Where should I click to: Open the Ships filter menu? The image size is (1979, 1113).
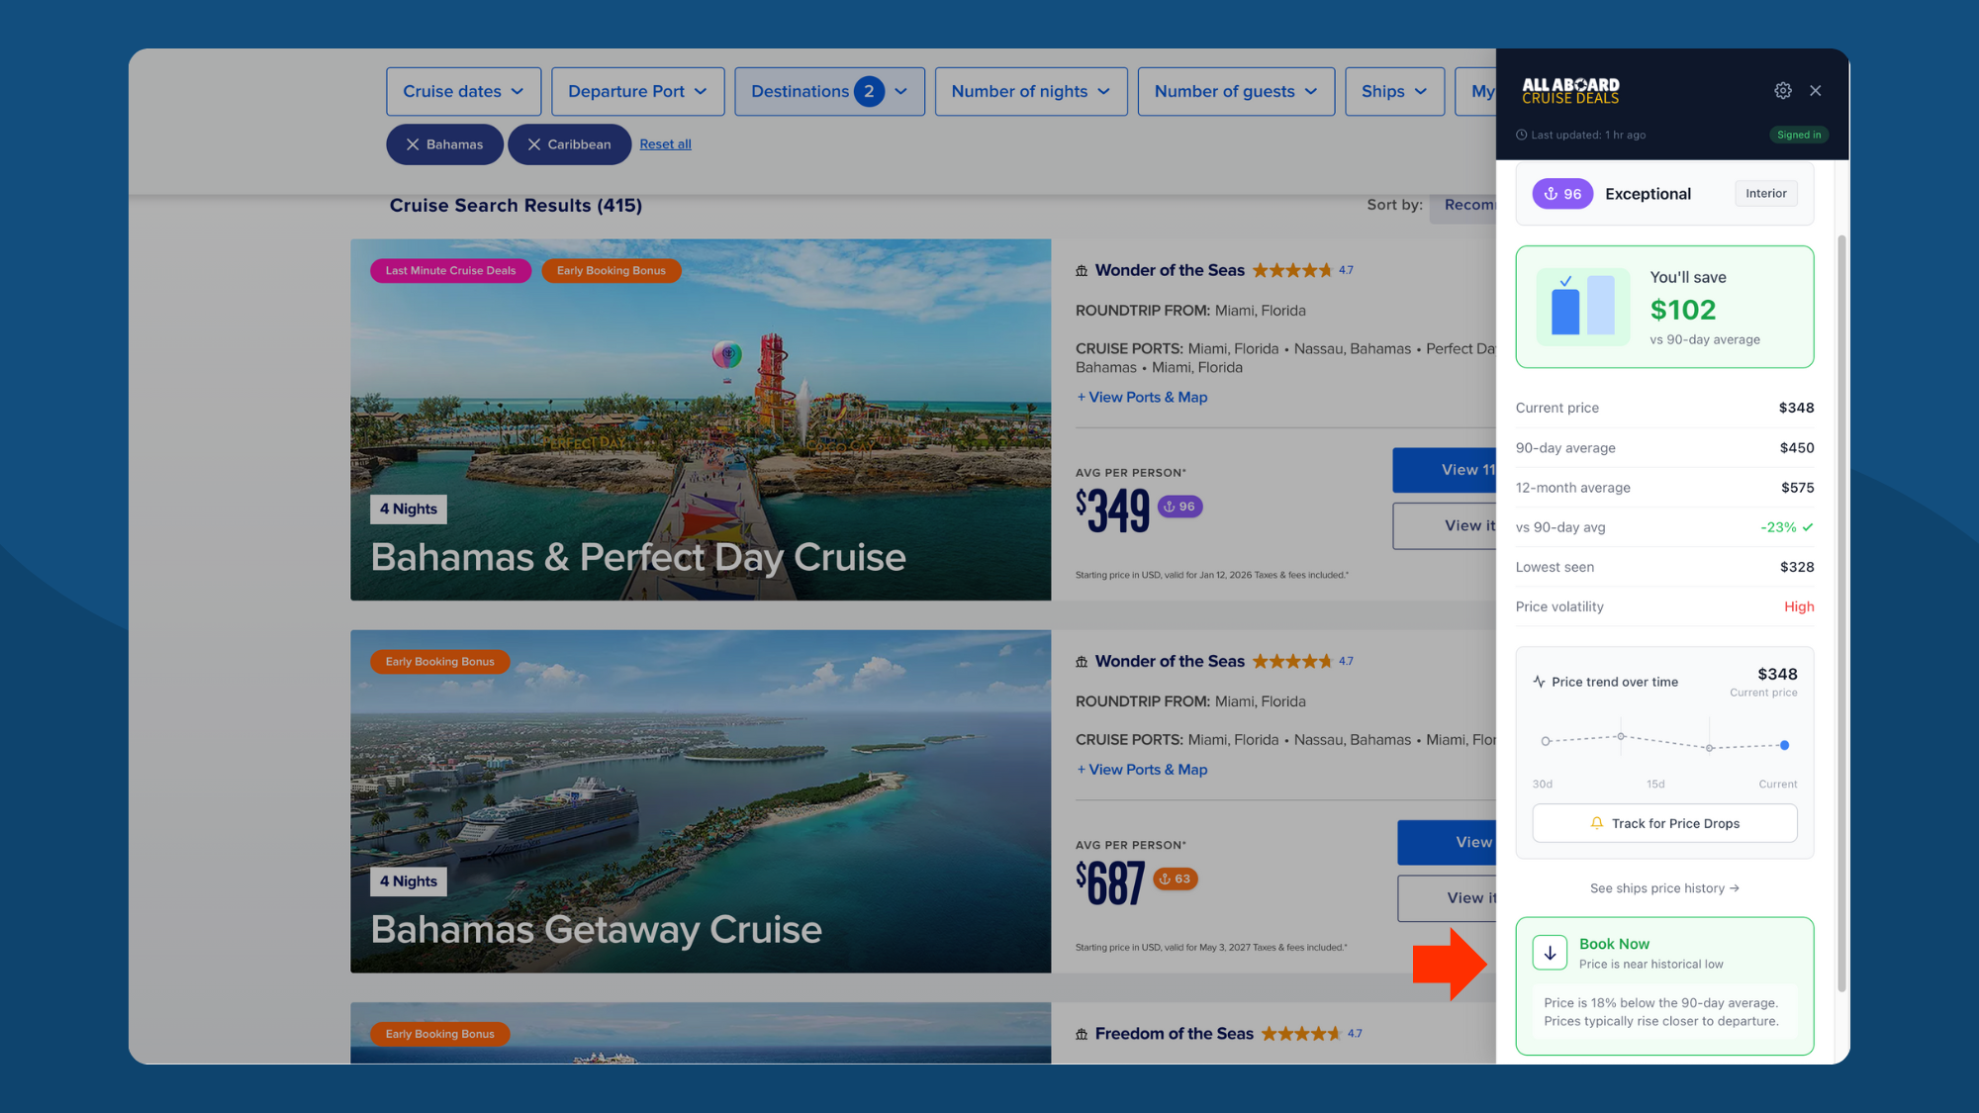coord(1393,91)
